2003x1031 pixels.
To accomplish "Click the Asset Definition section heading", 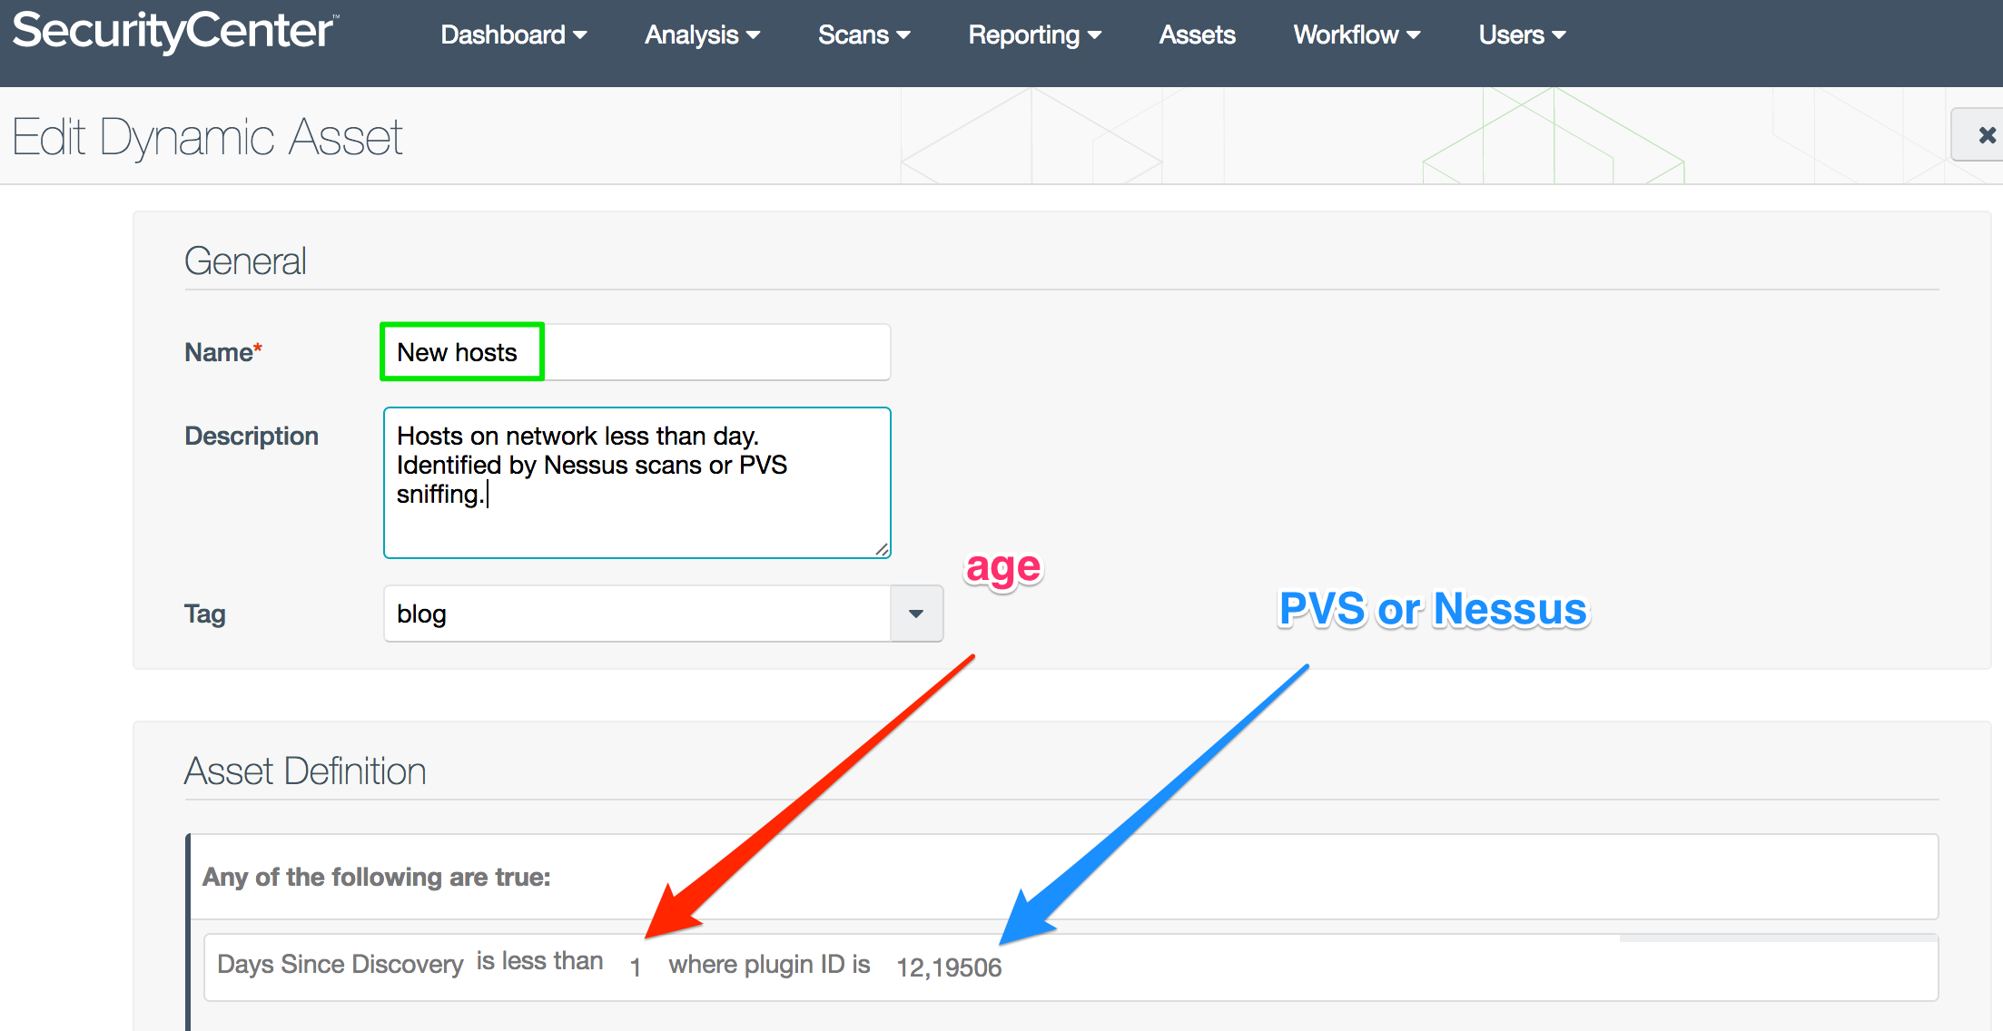I will pos(305,771).
